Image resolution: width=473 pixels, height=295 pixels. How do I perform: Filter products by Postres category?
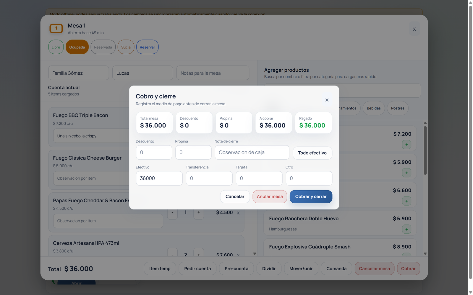click(x=398, y=108)
